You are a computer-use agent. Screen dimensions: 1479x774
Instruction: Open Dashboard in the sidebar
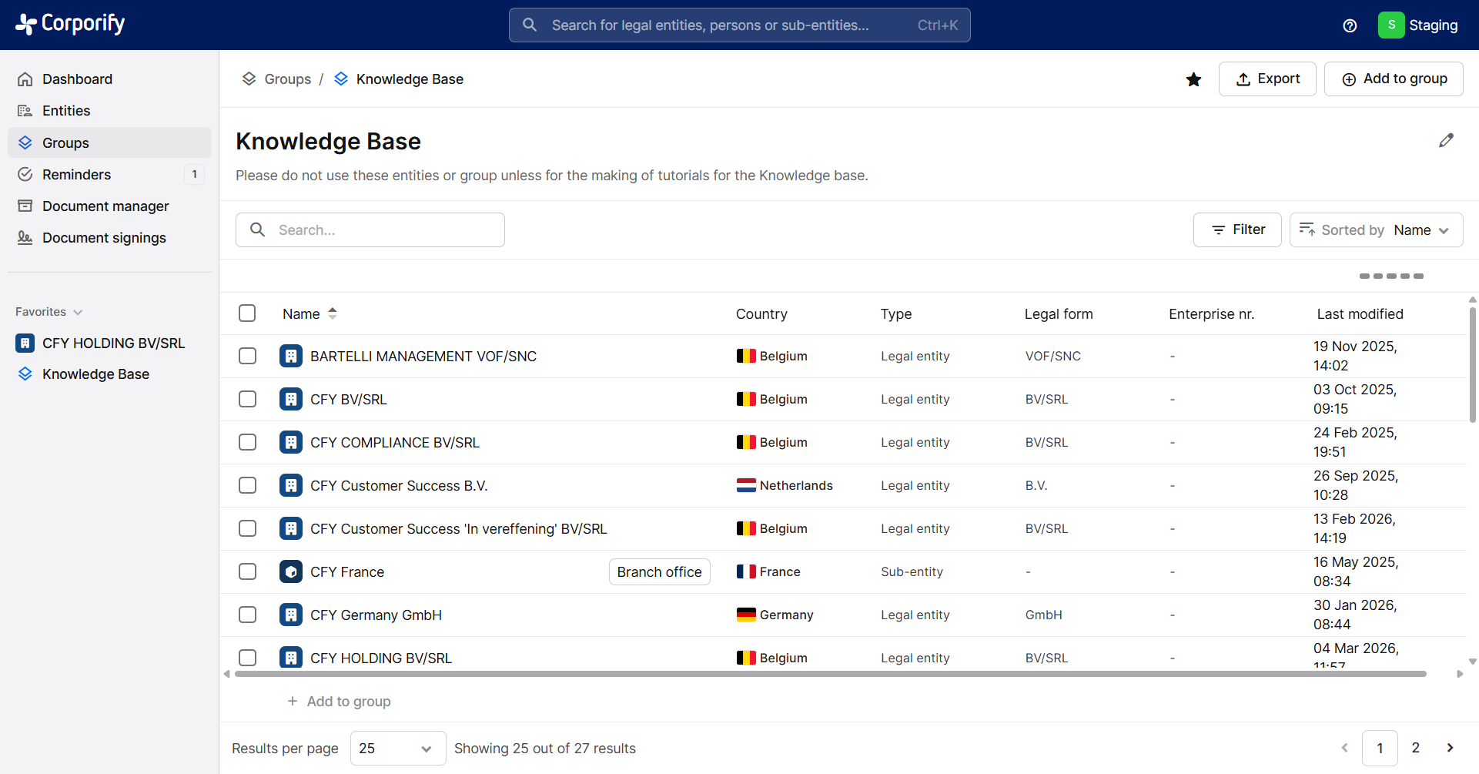[109, 79]
